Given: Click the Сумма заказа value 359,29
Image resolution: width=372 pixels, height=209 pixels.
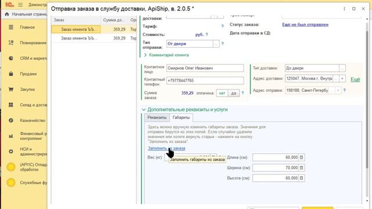Looking at the screenshot, I should tap(187, 93).
